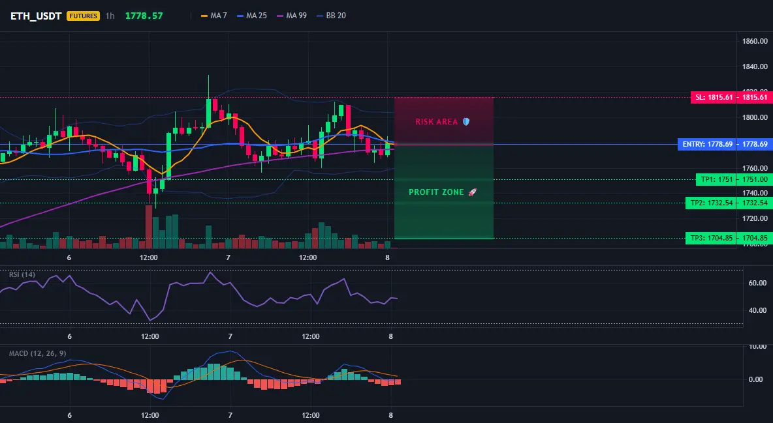Click date label 7 under MACD panel
The width and height of the screenshot is (773, 423).
[x=230, y=415]
